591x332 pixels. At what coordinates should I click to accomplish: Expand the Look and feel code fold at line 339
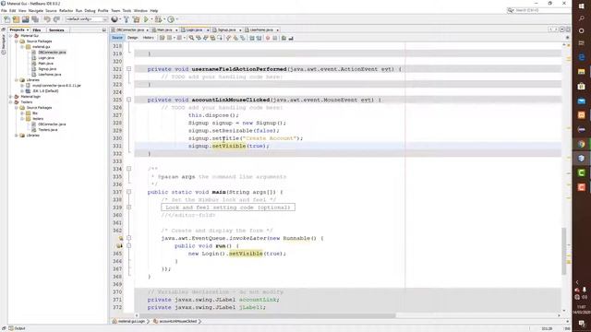pyautogui.click(x=129, y=207)
